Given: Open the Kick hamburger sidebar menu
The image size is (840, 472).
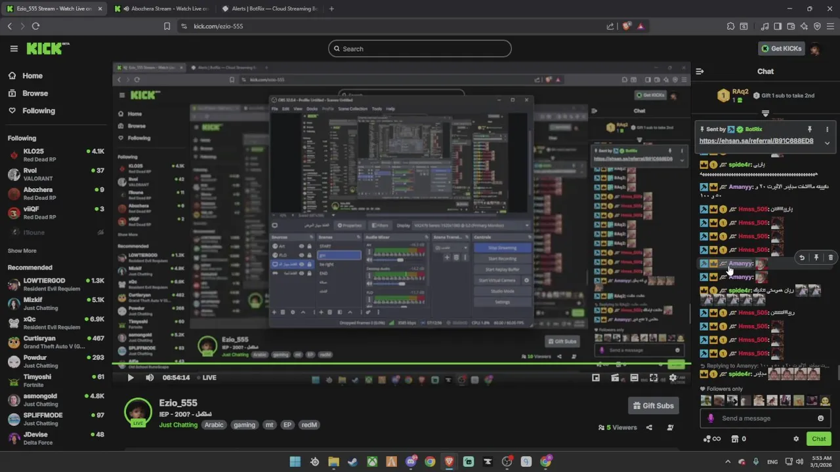Looking at the screenshot, I should pos(14,49).
